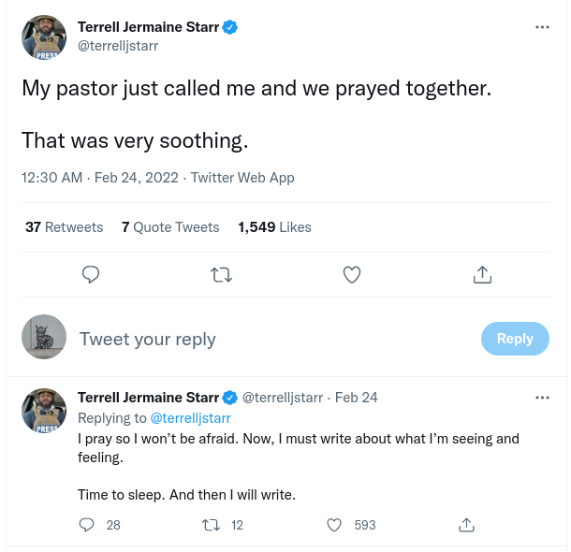This screenshot has height=552, width=571.
Task: Retweet the follow-up tweet with 12 retweets
Action: (212, 525)
